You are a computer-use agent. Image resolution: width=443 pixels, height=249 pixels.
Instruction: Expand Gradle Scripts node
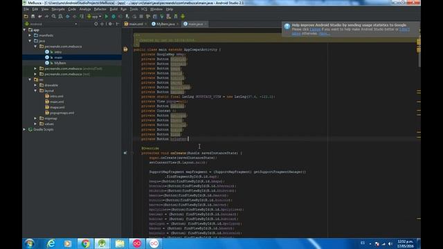click(x=25, y=129)
